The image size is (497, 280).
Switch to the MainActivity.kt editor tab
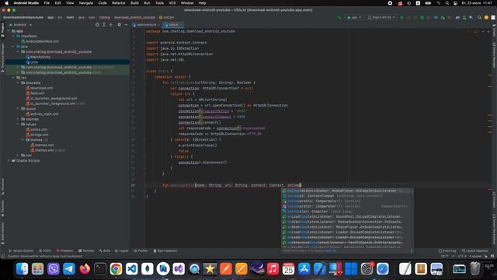[144, 25]
